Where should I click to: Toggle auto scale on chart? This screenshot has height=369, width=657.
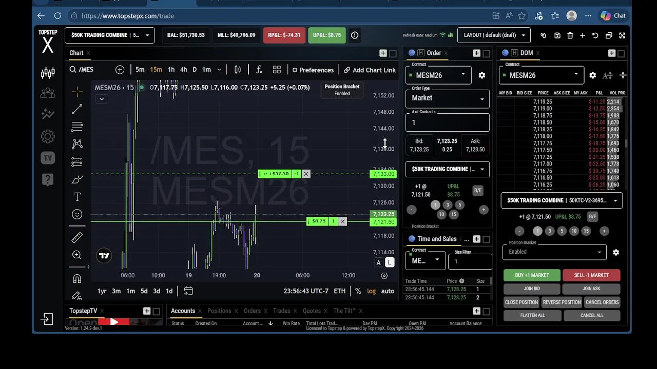click(388, 291)
